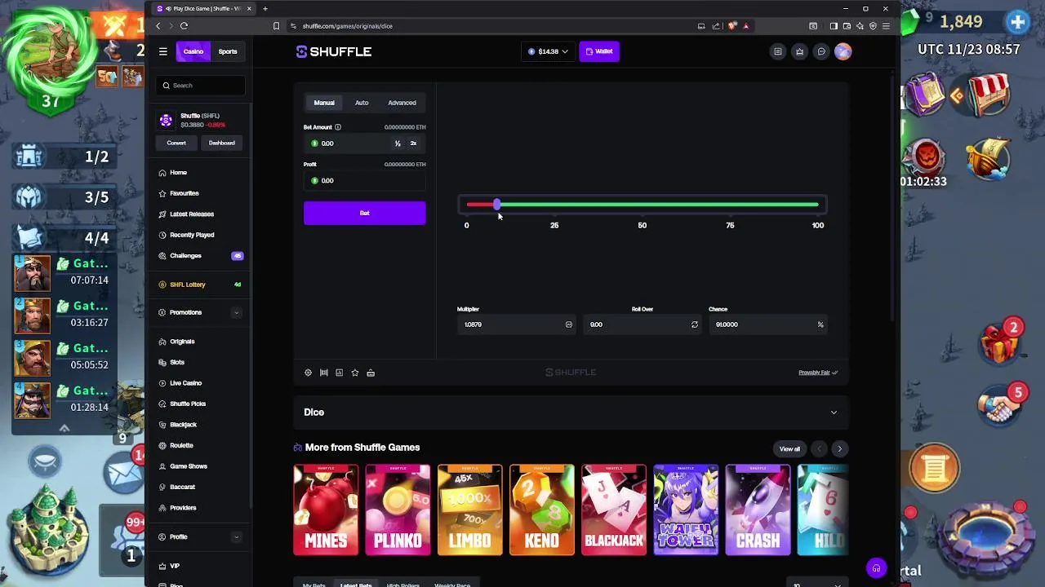The width and height of the screenshot is (1045, 587).
Task: Click the Shuffle logo in header
Action: (334, 51)
